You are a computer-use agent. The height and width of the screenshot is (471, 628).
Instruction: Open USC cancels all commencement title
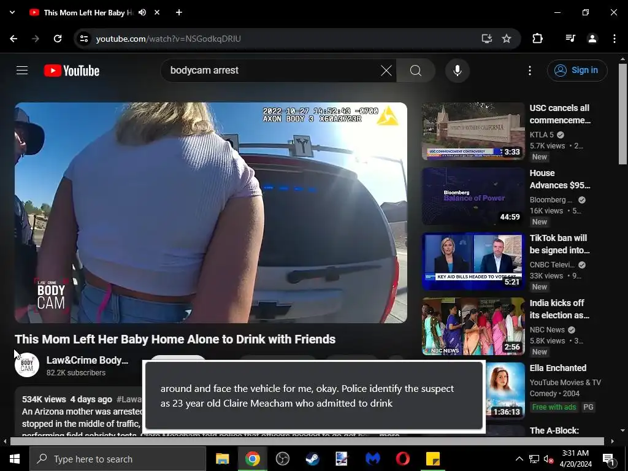point(560,114)
